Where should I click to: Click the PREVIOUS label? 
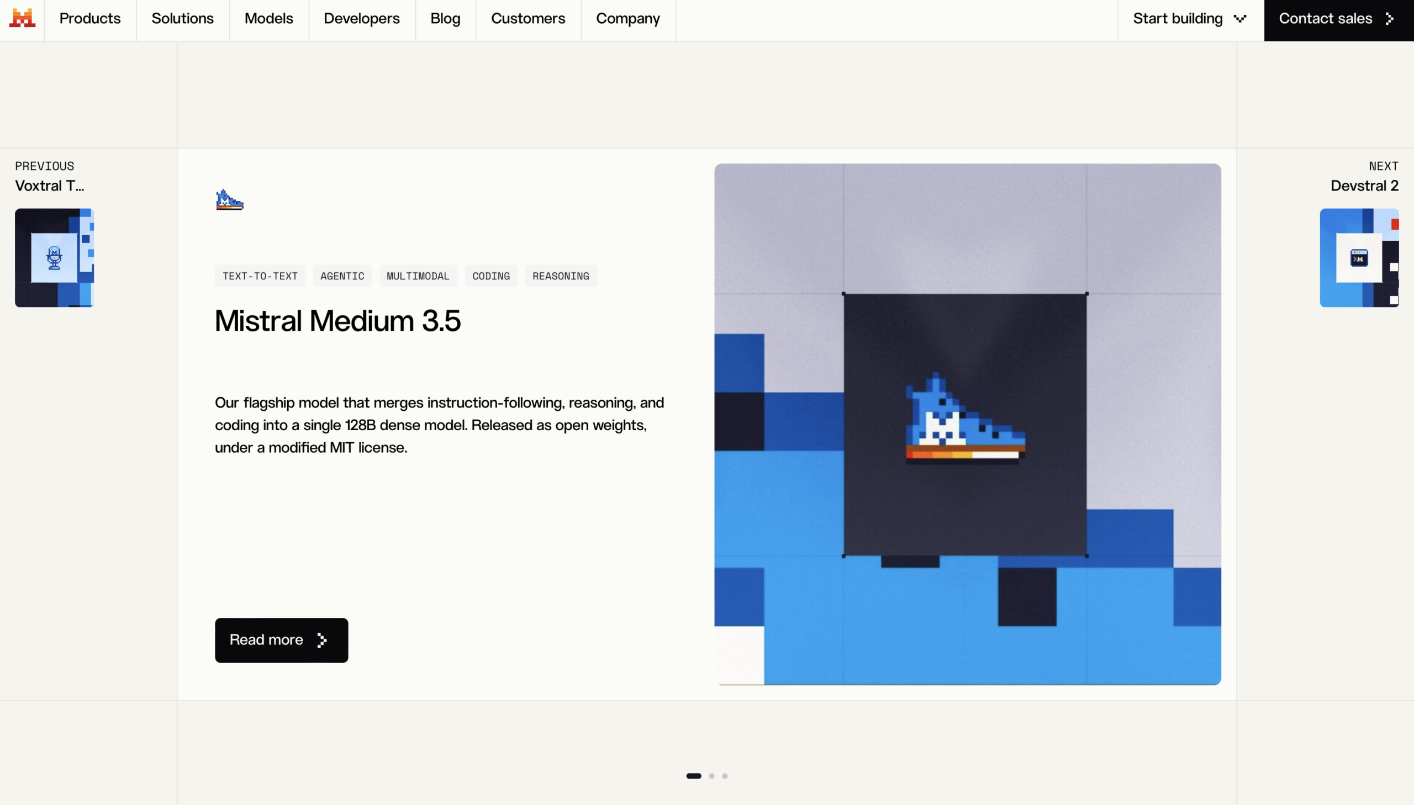click(x=44, y=166)
